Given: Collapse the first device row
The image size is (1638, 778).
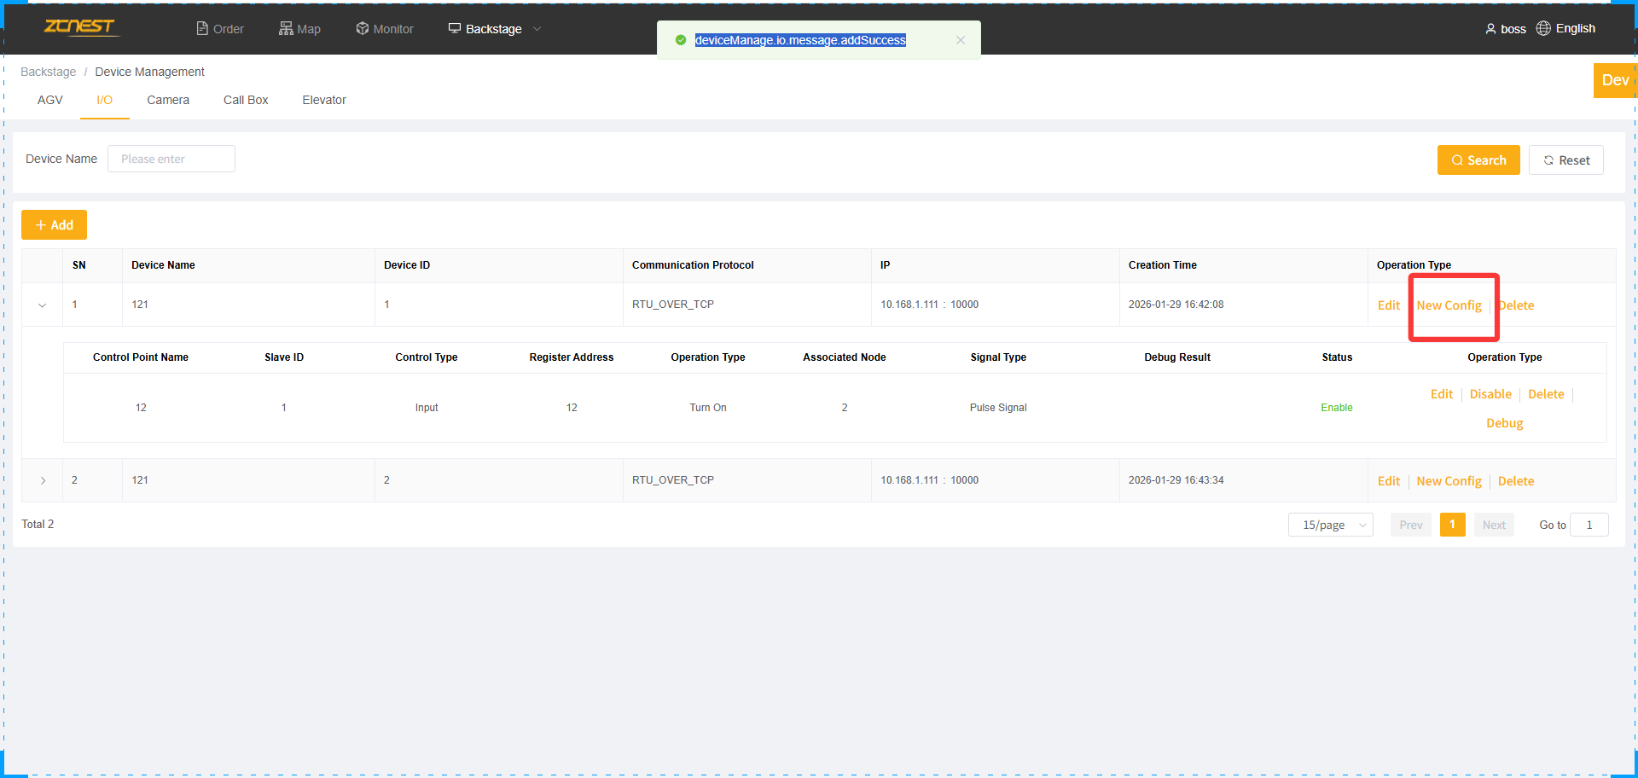Looking at the screenshot, I should [43, 305].
